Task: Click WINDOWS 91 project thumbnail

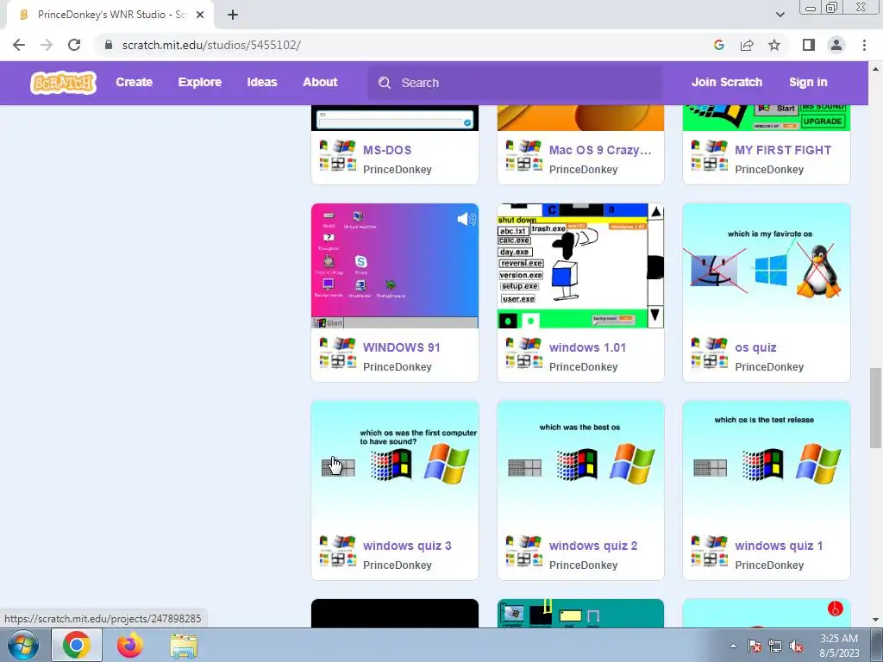Action: click(x=395, y=265)
